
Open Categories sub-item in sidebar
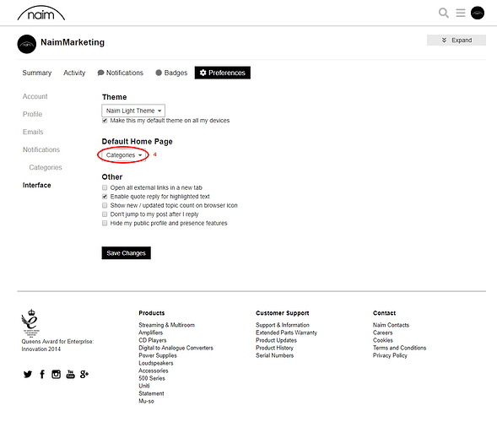pyautogui.click(x=46, y=167)
